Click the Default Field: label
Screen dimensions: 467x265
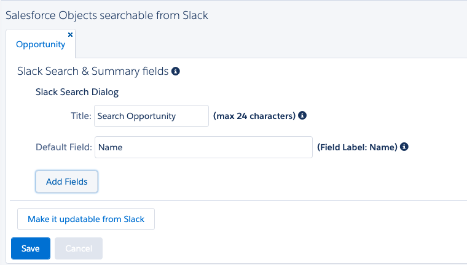(x=64, y=147)
